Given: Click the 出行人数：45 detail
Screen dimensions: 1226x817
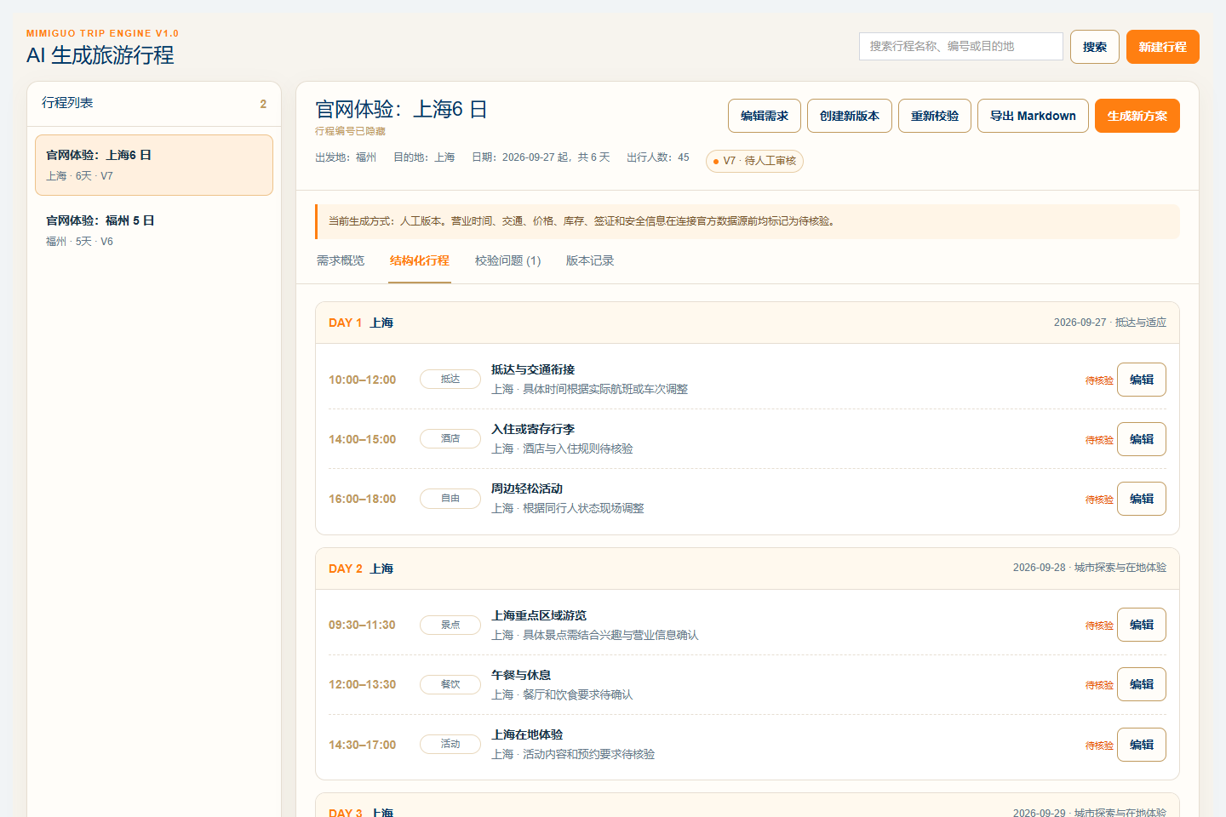Looking at the screenshot, I should pos(658,157).
